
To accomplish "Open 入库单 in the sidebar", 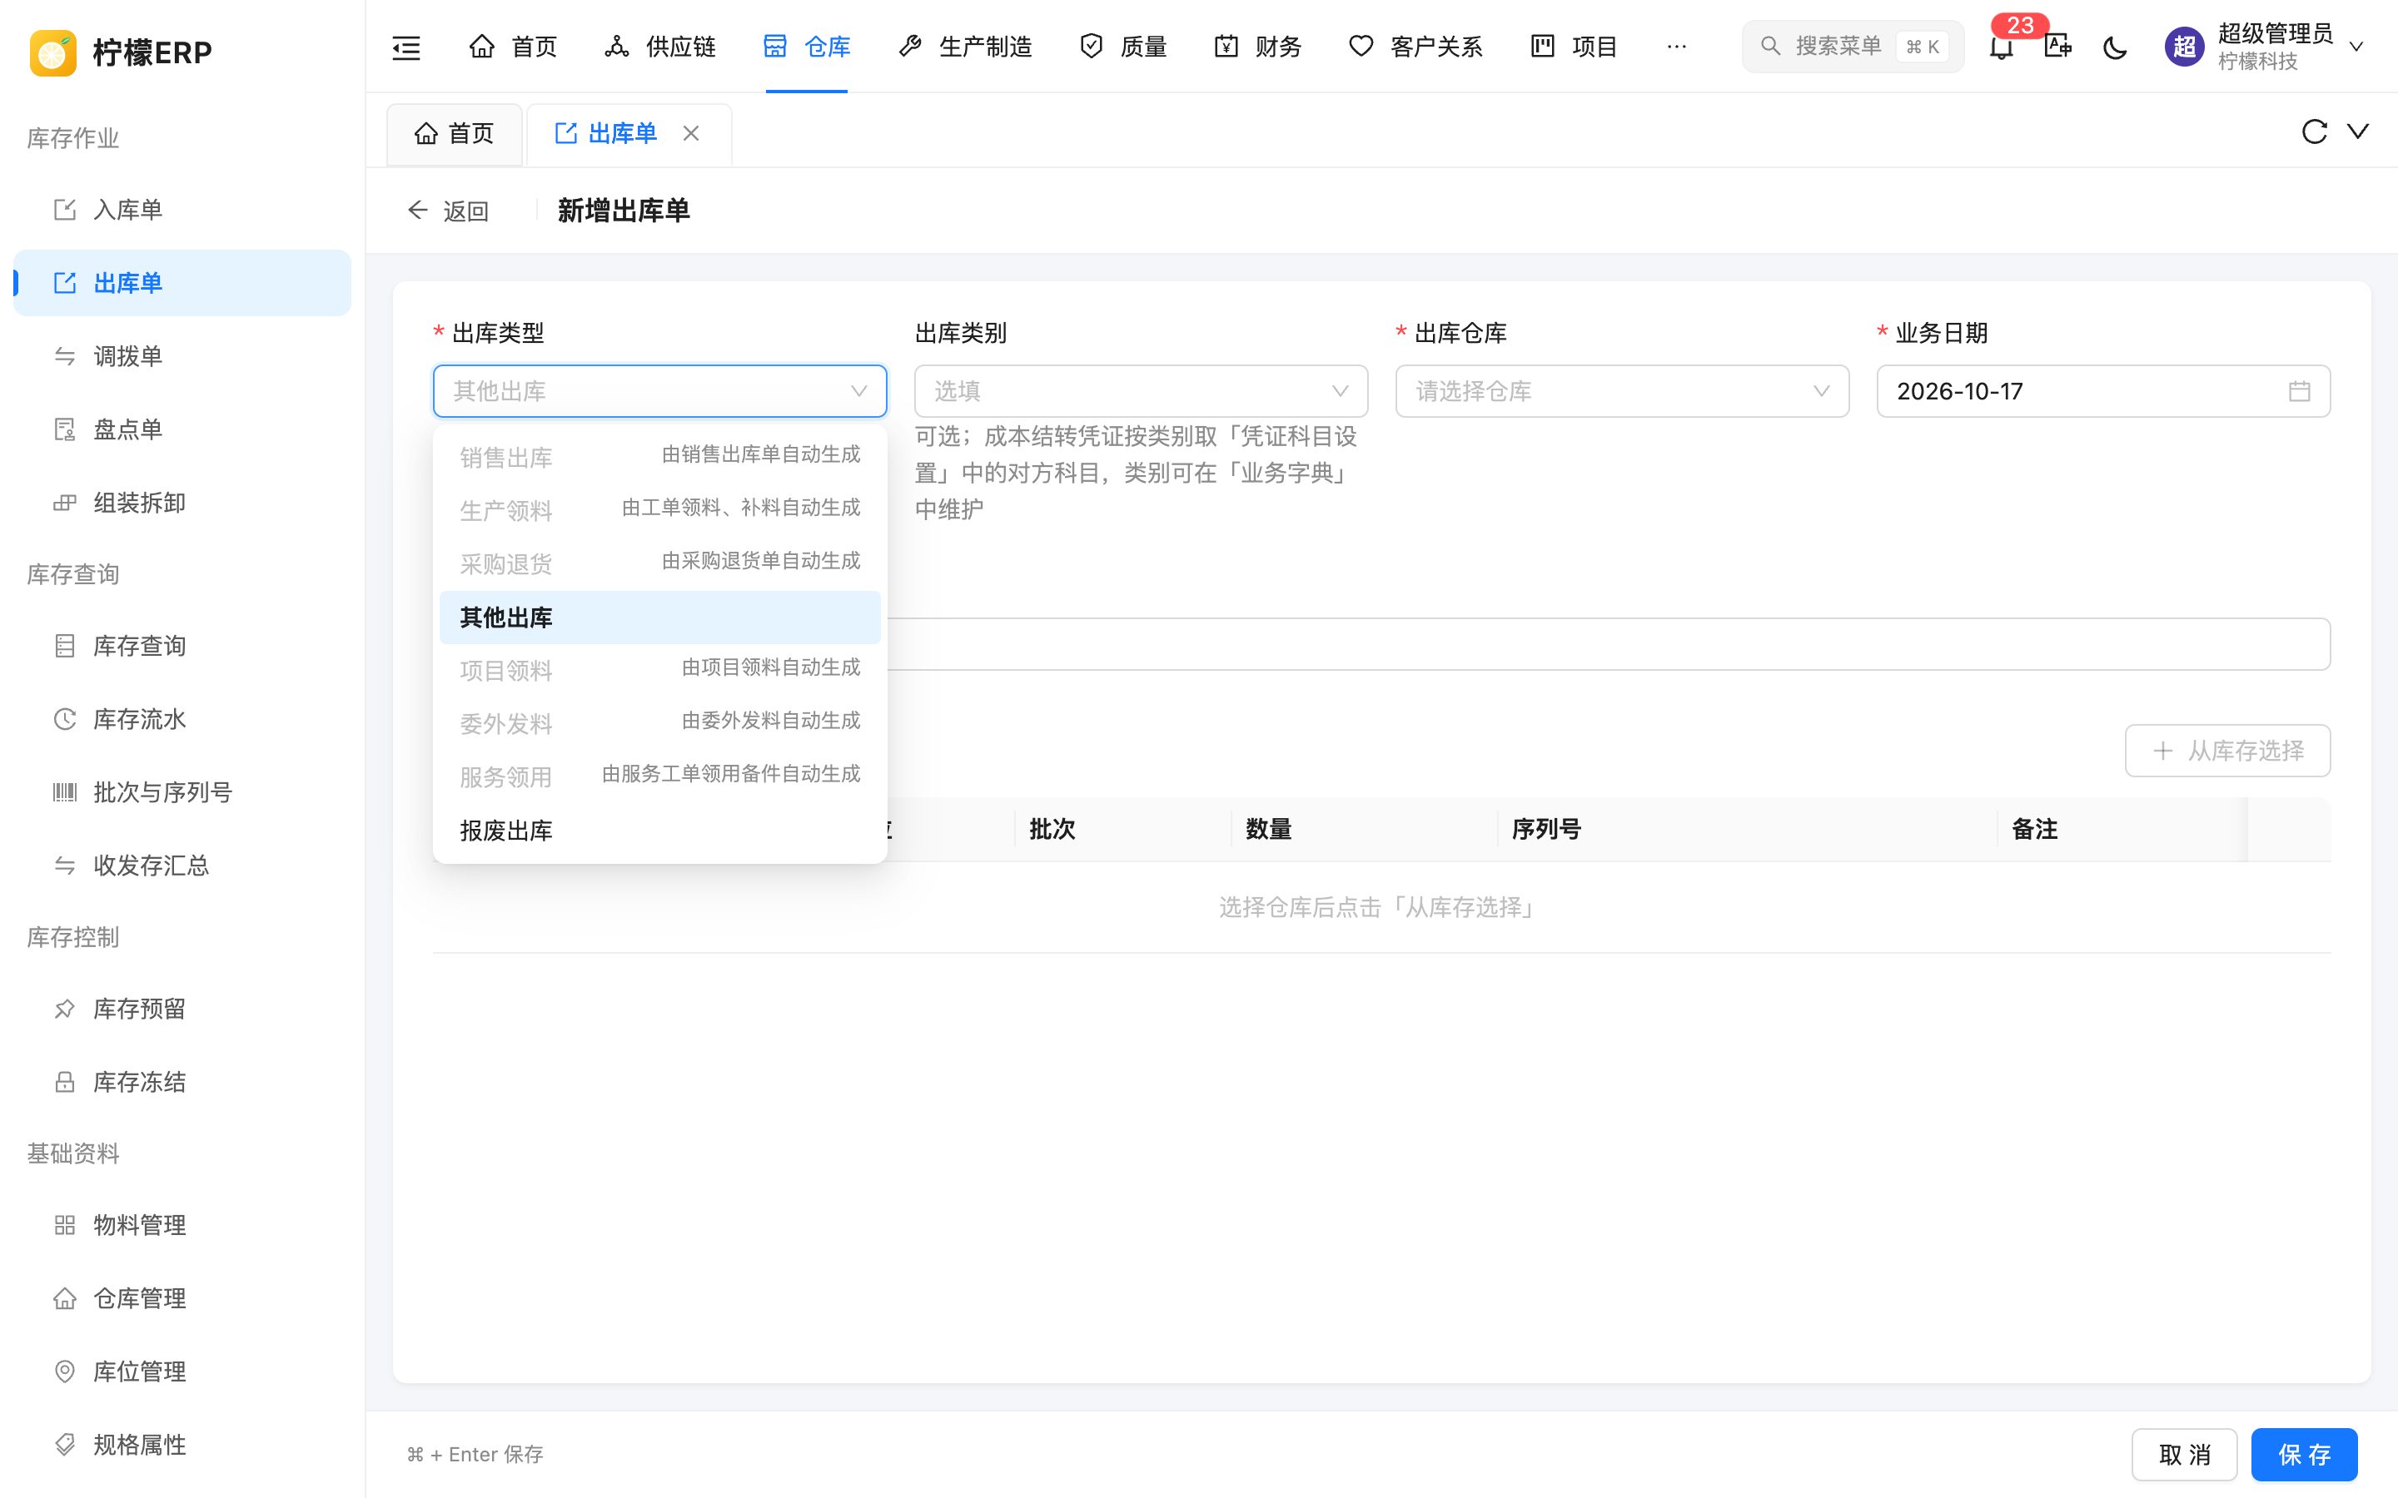I will [x=182, y=210].
